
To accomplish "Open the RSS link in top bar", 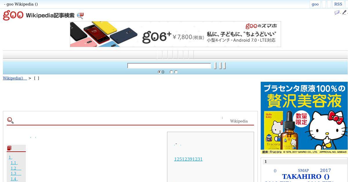I will point(338,4).
